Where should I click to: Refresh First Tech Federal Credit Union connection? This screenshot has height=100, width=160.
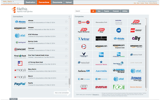(x=66, y=56)
